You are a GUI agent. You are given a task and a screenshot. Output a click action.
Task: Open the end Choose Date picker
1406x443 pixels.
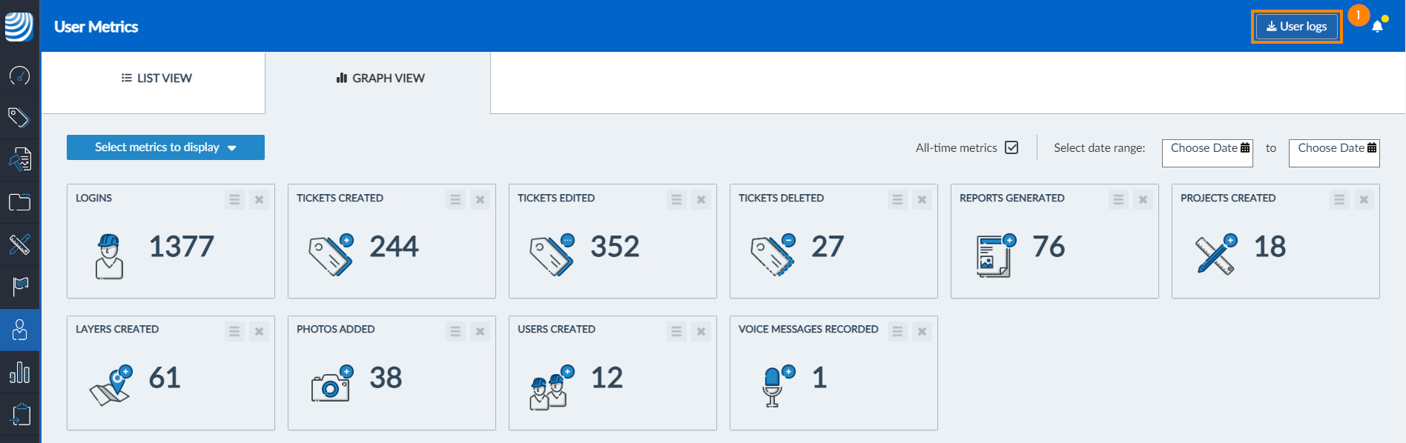pos(1334,148)
